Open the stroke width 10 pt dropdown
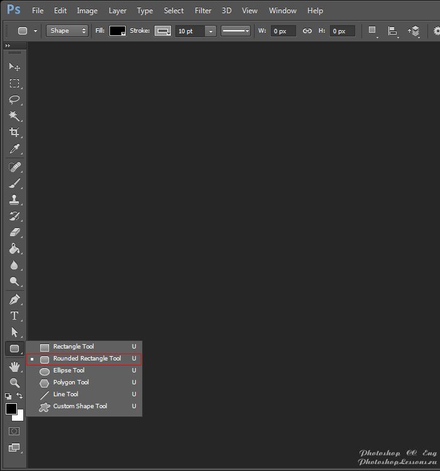Screen dimensions: 440x471 click(x=211, y=31)
